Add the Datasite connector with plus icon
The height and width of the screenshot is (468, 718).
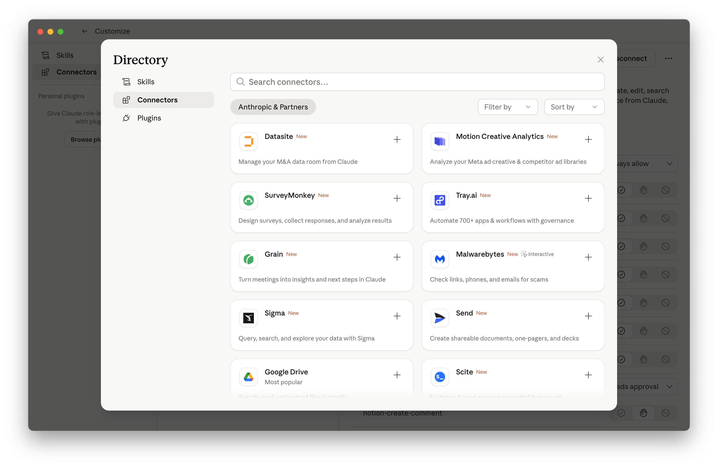tap(397, 139)
